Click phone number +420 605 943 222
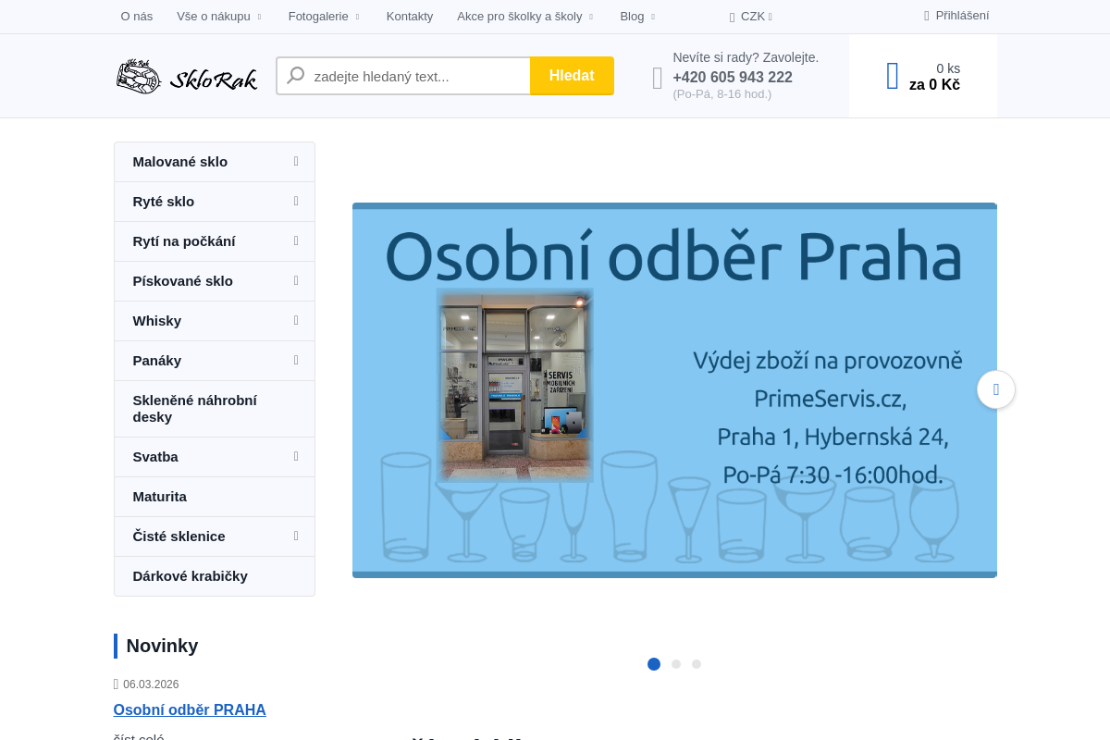 coord(733,78)
